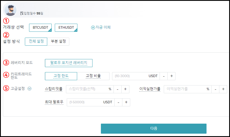The width and height of the screenshot is (230, 137).
Task: Decrease the 최대 팔로우 USDT value
Action: 118,102
